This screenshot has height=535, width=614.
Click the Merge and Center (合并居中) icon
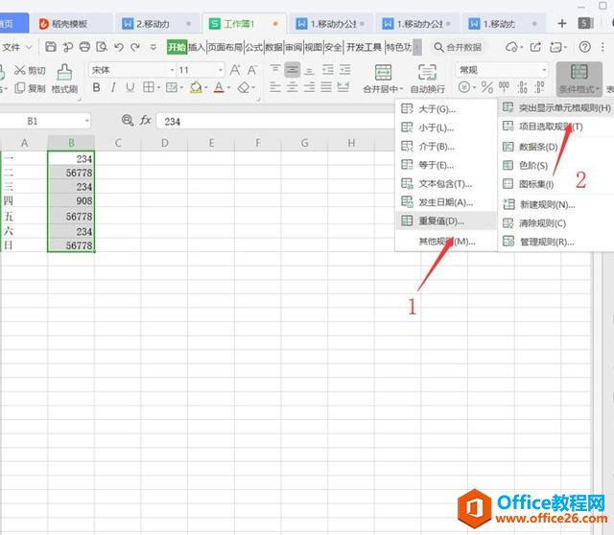coord(383,73)
